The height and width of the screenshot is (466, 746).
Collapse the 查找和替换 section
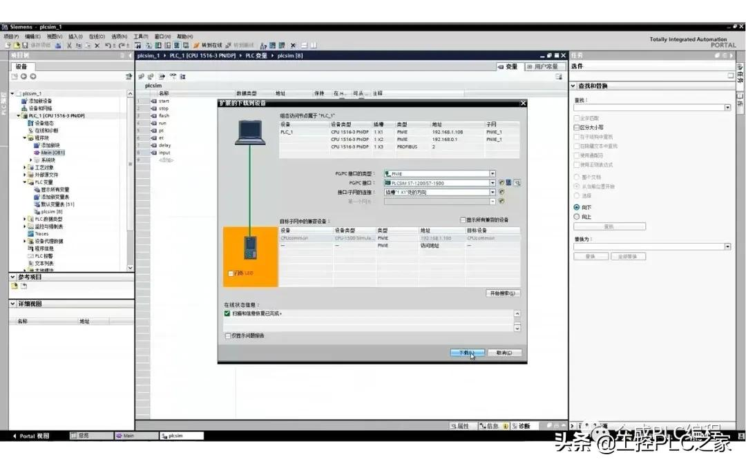click(573, 86)
